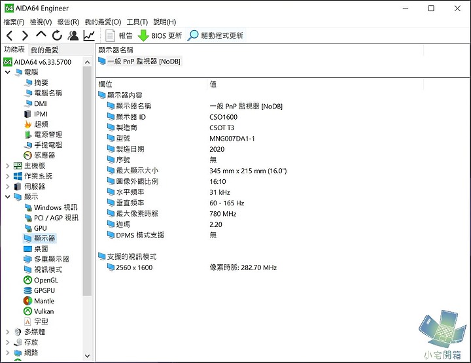Open the 報告(R) menu
This screenshot has height=363, width=471.
coord(68,22)
